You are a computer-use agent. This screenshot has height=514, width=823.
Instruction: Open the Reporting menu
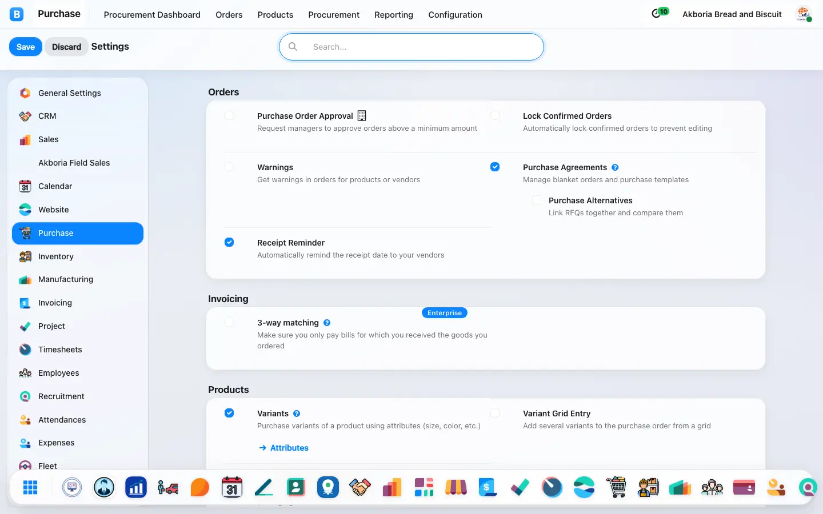click(394, 15)
